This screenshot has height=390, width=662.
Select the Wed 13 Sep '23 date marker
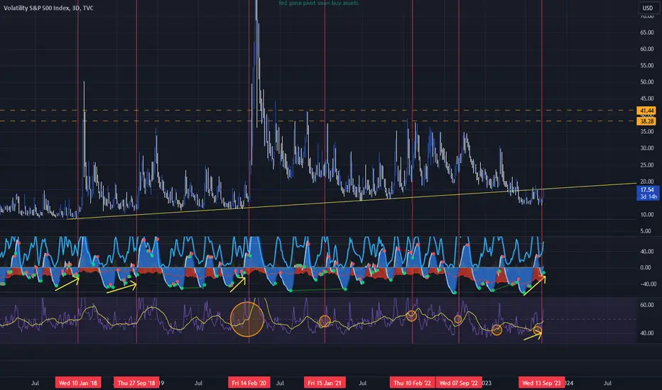(542, 383)
